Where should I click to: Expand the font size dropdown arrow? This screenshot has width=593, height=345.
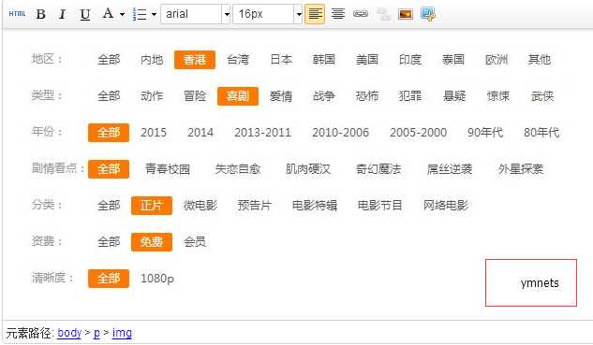pos(299,14)
